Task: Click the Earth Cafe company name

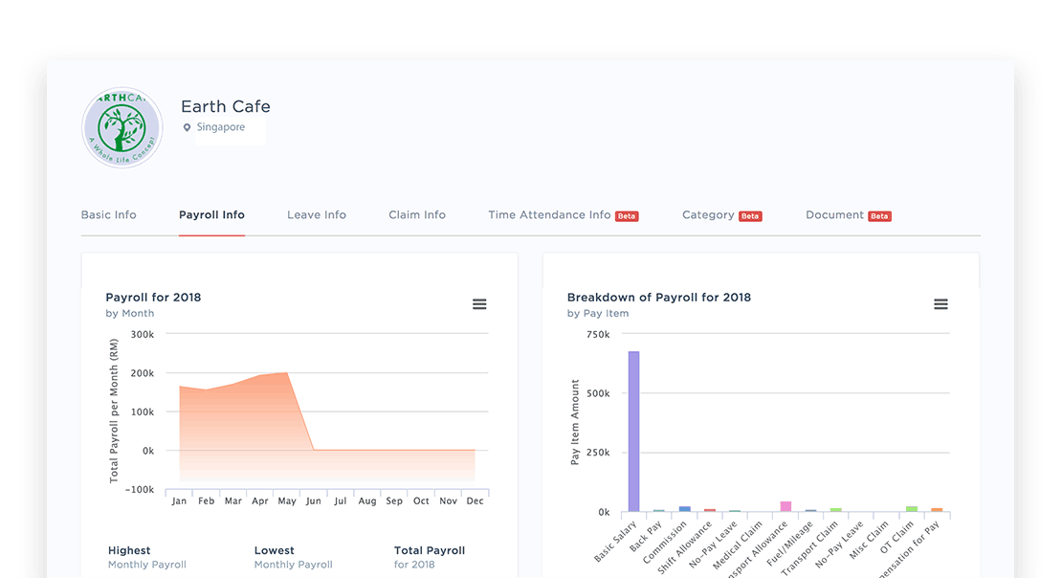Action: coord(226,106)
